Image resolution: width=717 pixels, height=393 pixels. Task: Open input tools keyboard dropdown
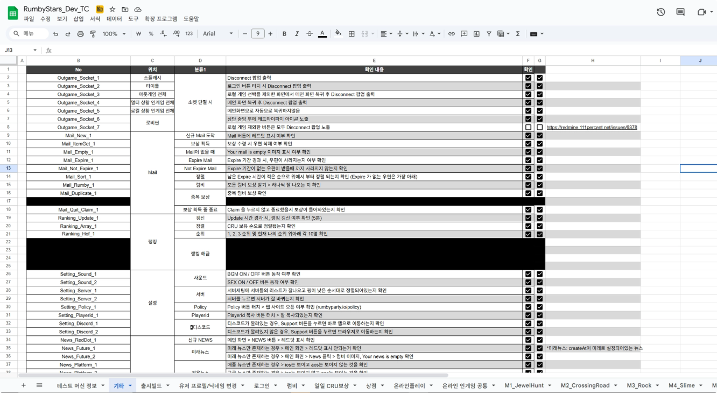click(537, 34)
